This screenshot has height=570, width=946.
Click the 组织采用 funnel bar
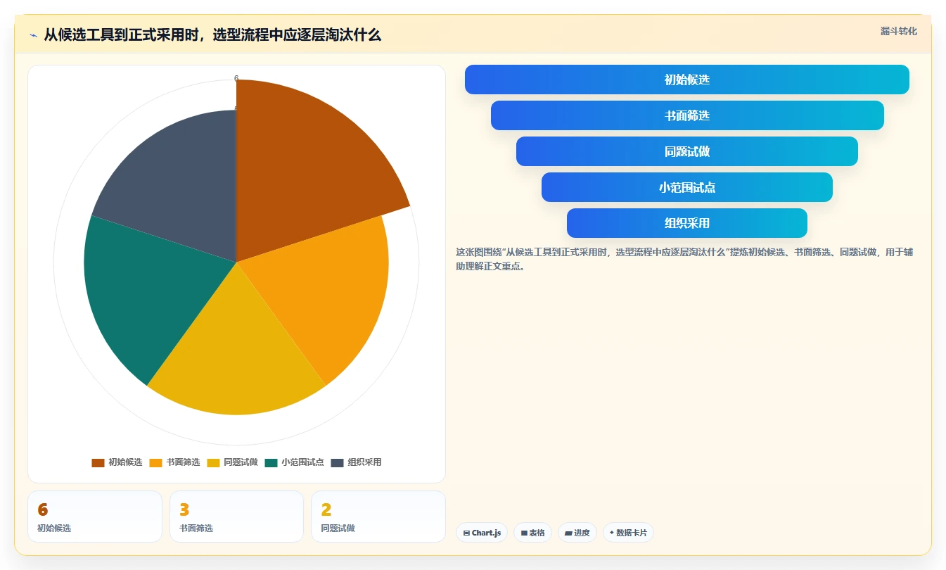click(686, 223)
